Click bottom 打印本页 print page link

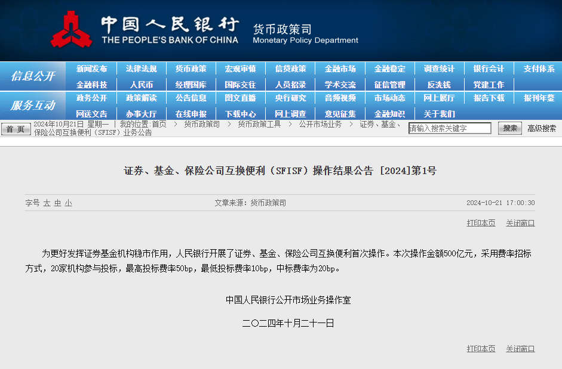pyautogui.click(x=481, y=349)
